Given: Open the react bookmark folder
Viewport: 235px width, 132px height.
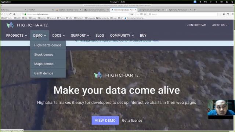Looking at the screenshot, I should (x=113, y=18).
